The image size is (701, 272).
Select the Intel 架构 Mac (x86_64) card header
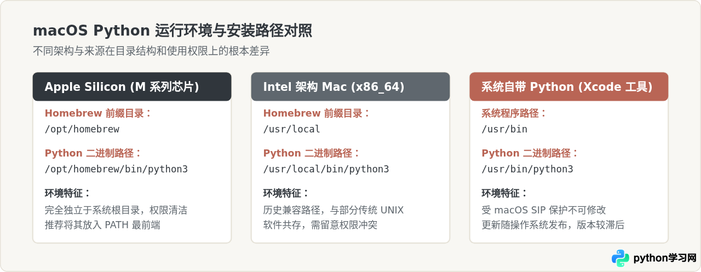coord(350,86)
